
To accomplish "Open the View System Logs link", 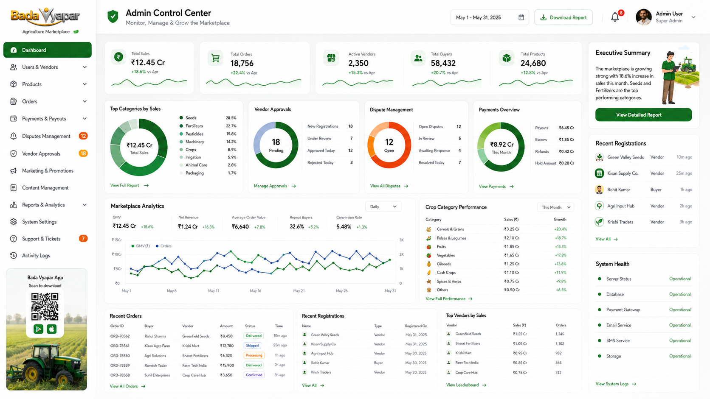I will [x=616, y=384].
